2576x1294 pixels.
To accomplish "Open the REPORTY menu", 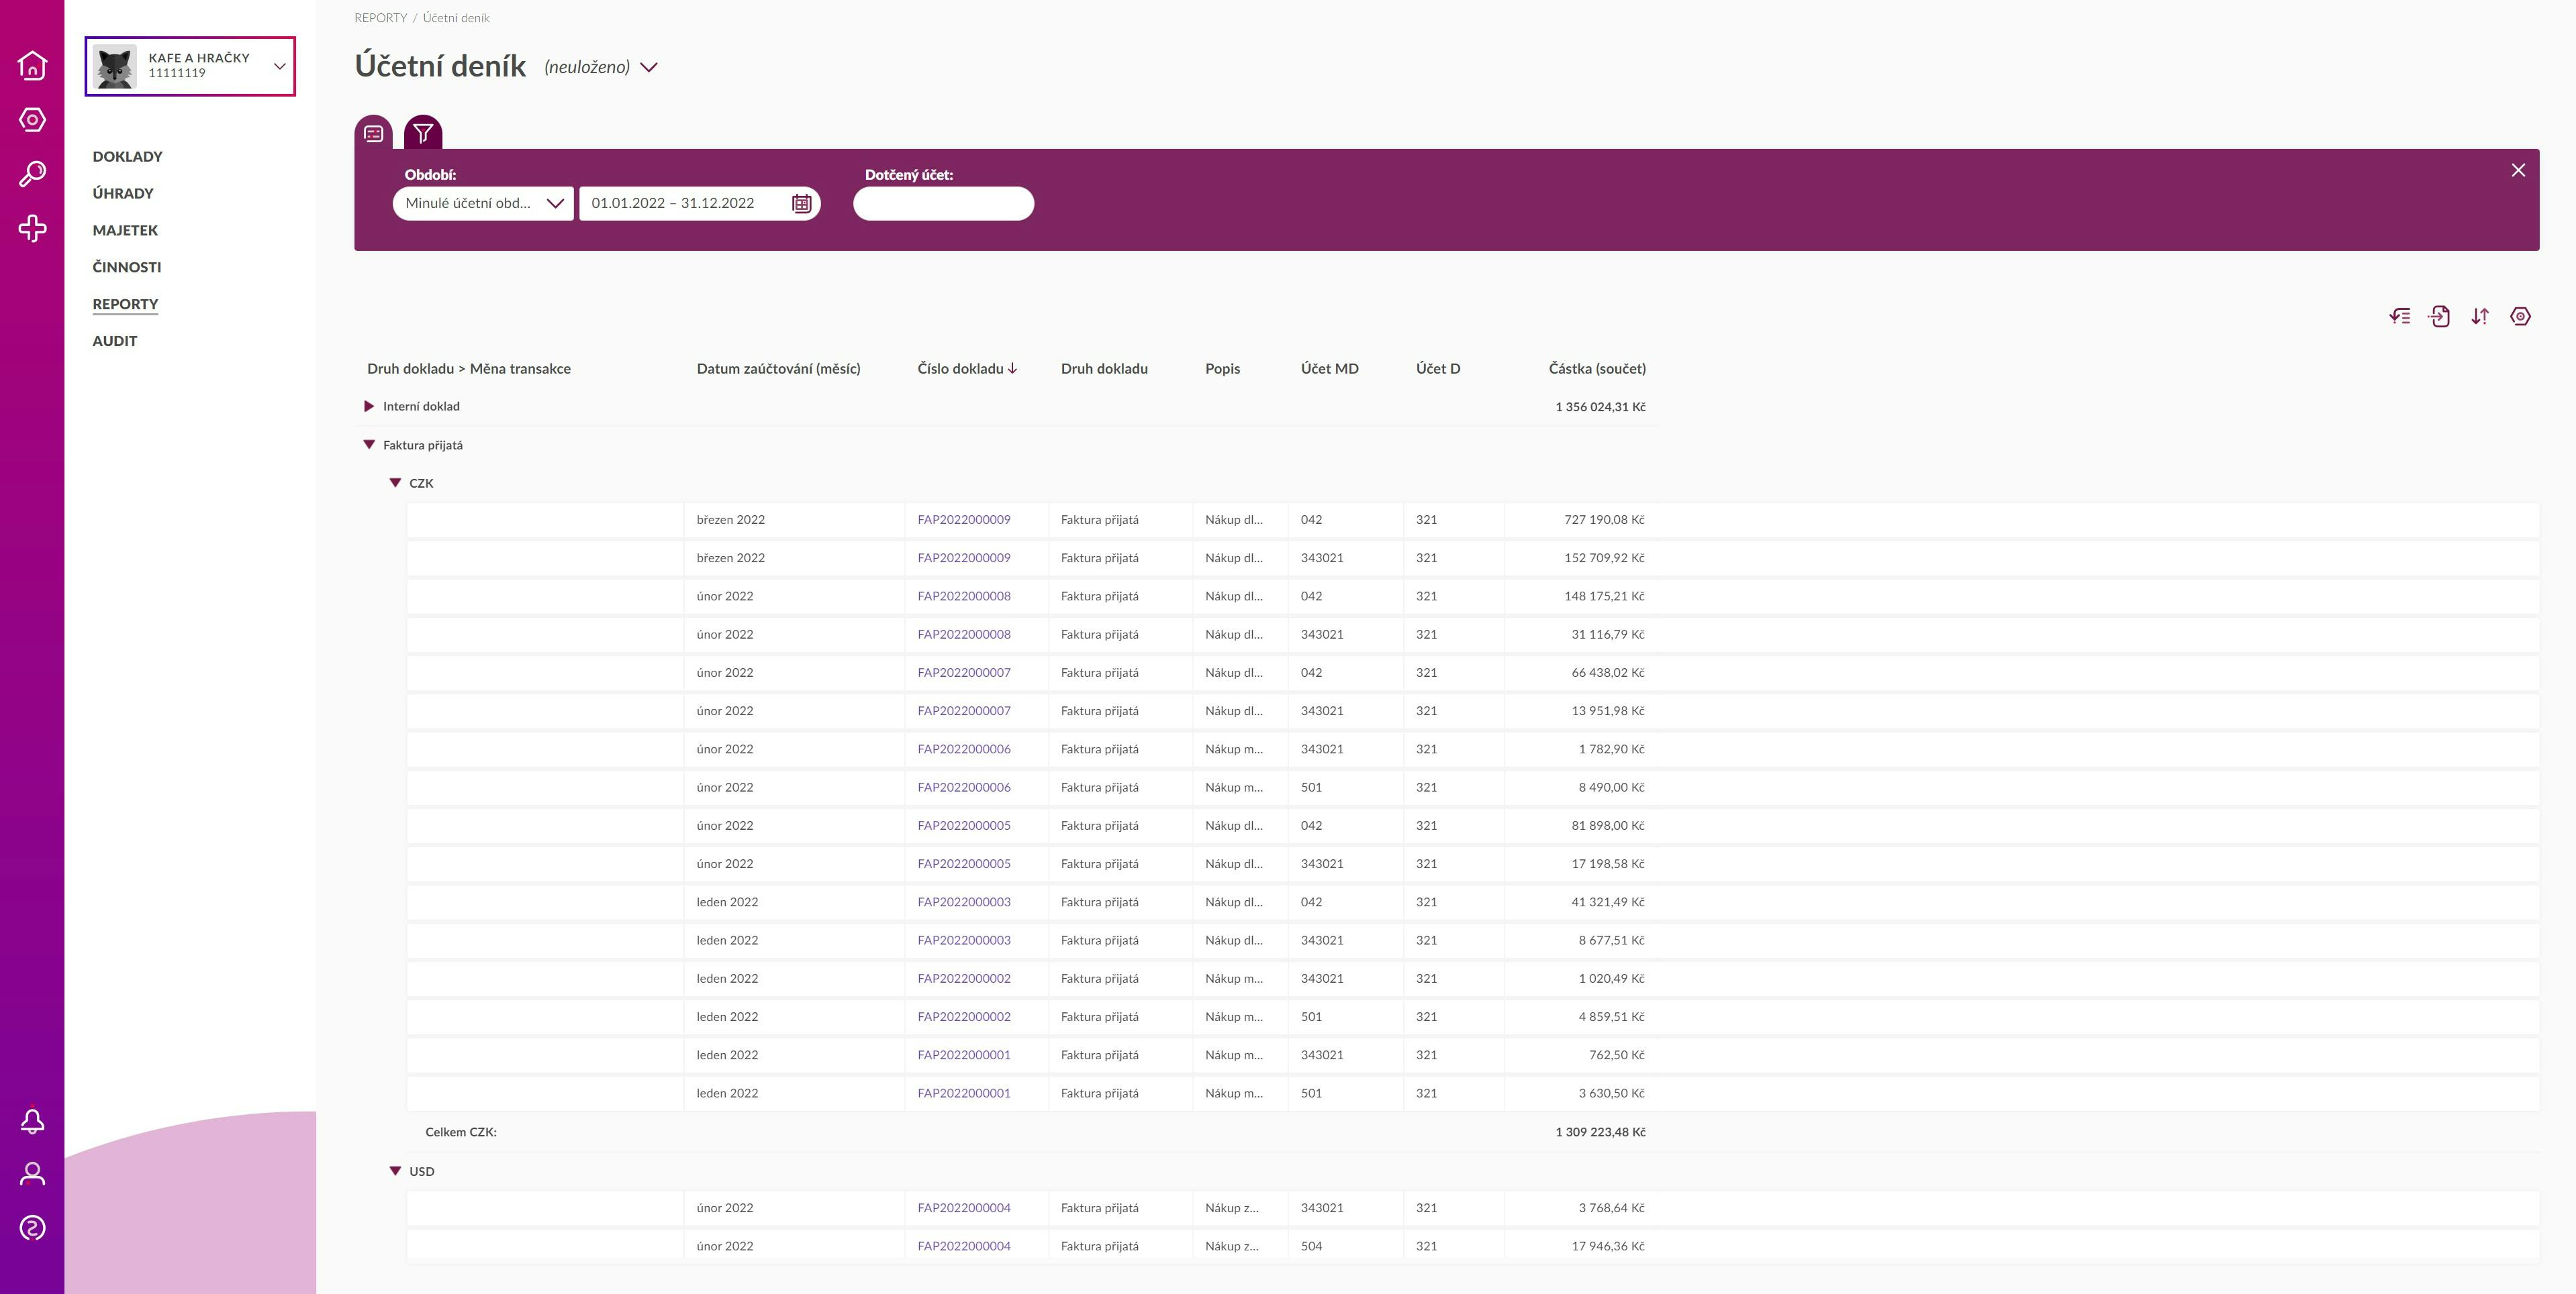I will 125,304.
